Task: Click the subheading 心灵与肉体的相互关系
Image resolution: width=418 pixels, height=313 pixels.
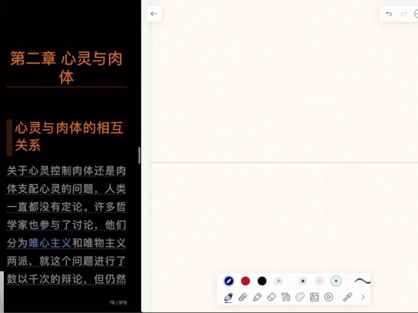Action: pyautogui.click(x=69, y=137)
